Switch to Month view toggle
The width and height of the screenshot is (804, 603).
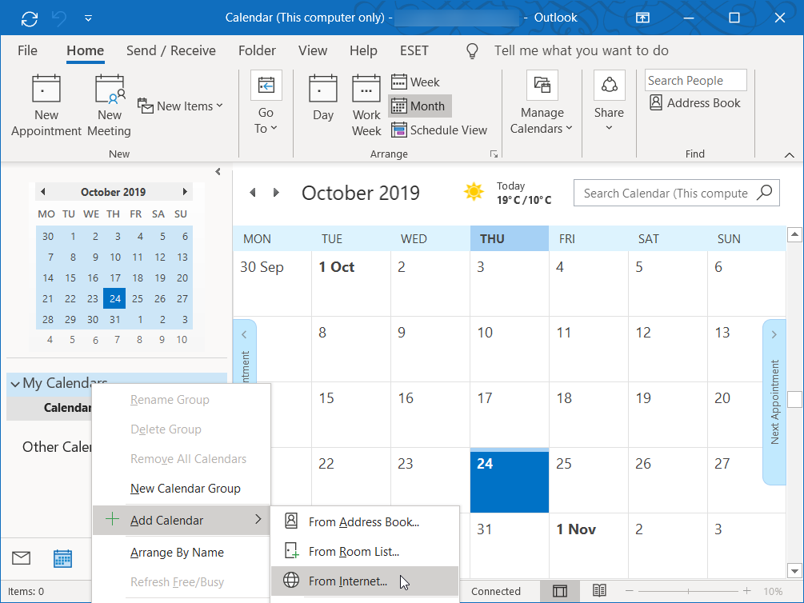tap(419, 106)
